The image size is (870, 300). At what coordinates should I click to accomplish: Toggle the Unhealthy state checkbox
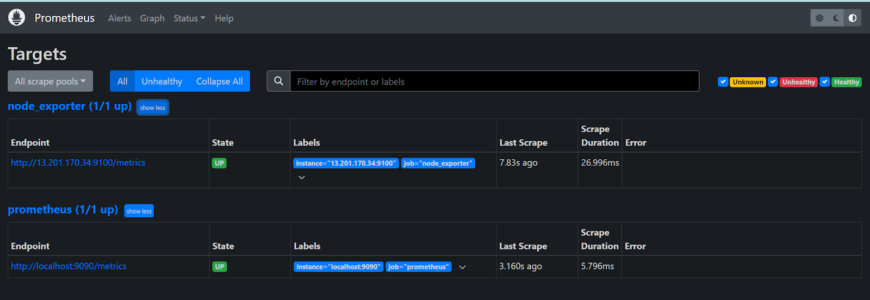(773, 82)
